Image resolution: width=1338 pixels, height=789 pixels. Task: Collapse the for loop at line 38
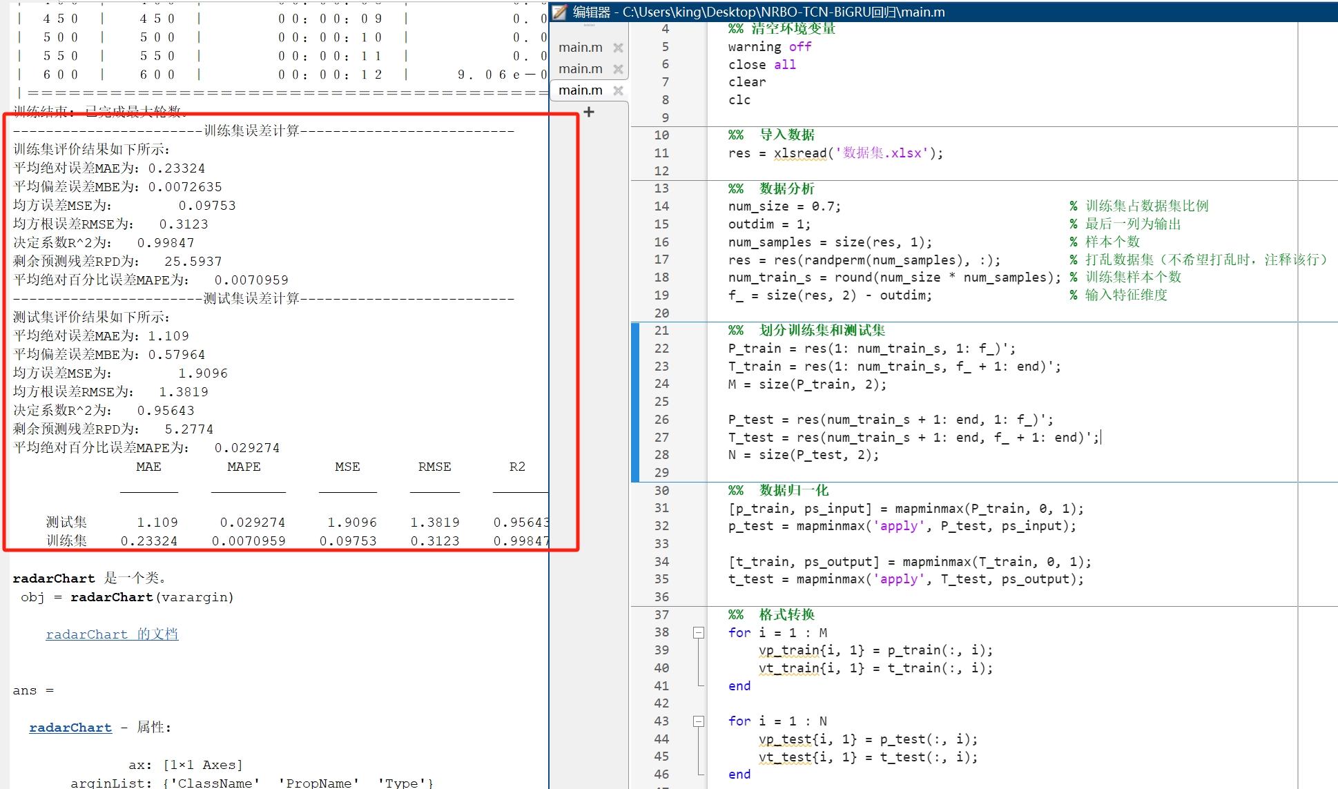[699, 632]
